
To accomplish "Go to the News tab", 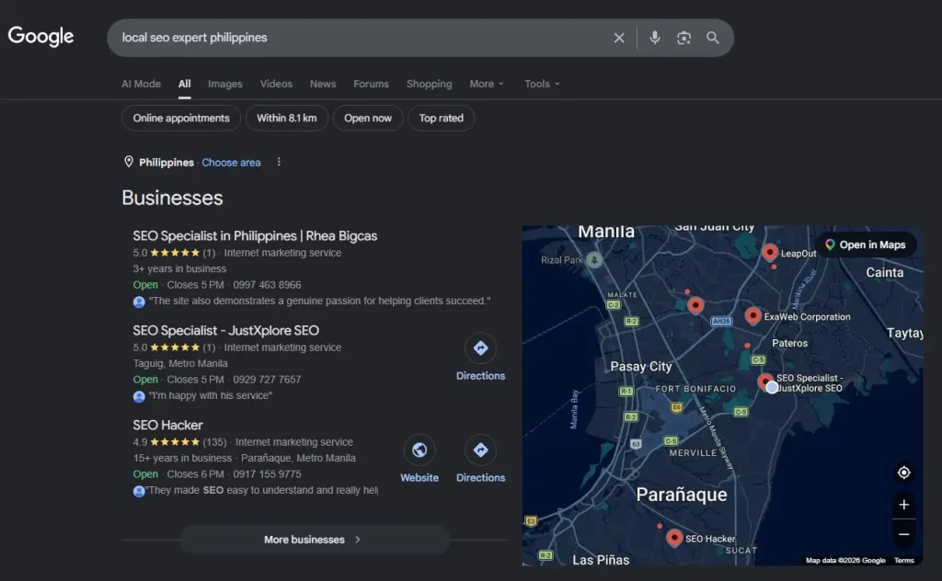I will coord(323,84).
